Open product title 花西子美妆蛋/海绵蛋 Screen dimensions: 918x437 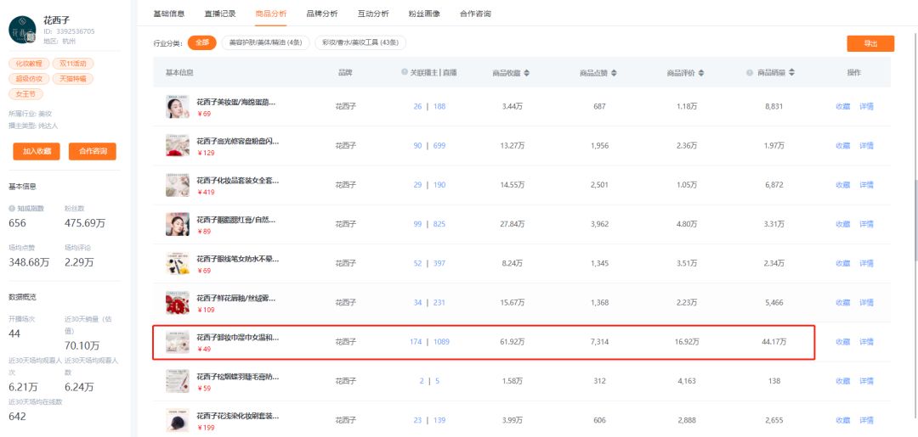[236, 102]
